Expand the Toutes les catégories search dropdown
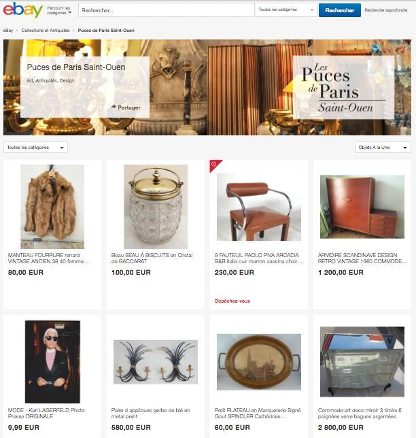Screen dimensions: 416x438 (x=286, y=10)
